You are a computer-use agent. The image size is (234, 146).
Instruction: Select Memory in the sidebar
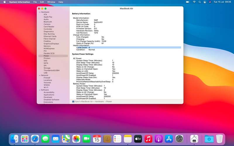[x=47, y=46]
